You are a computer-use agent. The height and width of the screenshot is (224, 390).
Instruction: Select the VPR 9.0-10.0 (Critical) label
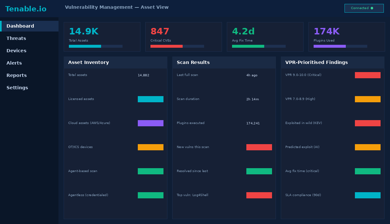[303, 75]
